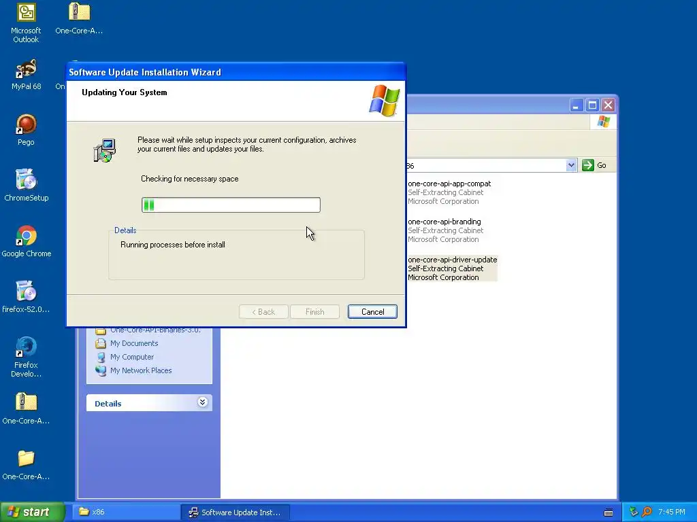Select the One-Core-A folder icon on the desktop

(x=26, y=464)
